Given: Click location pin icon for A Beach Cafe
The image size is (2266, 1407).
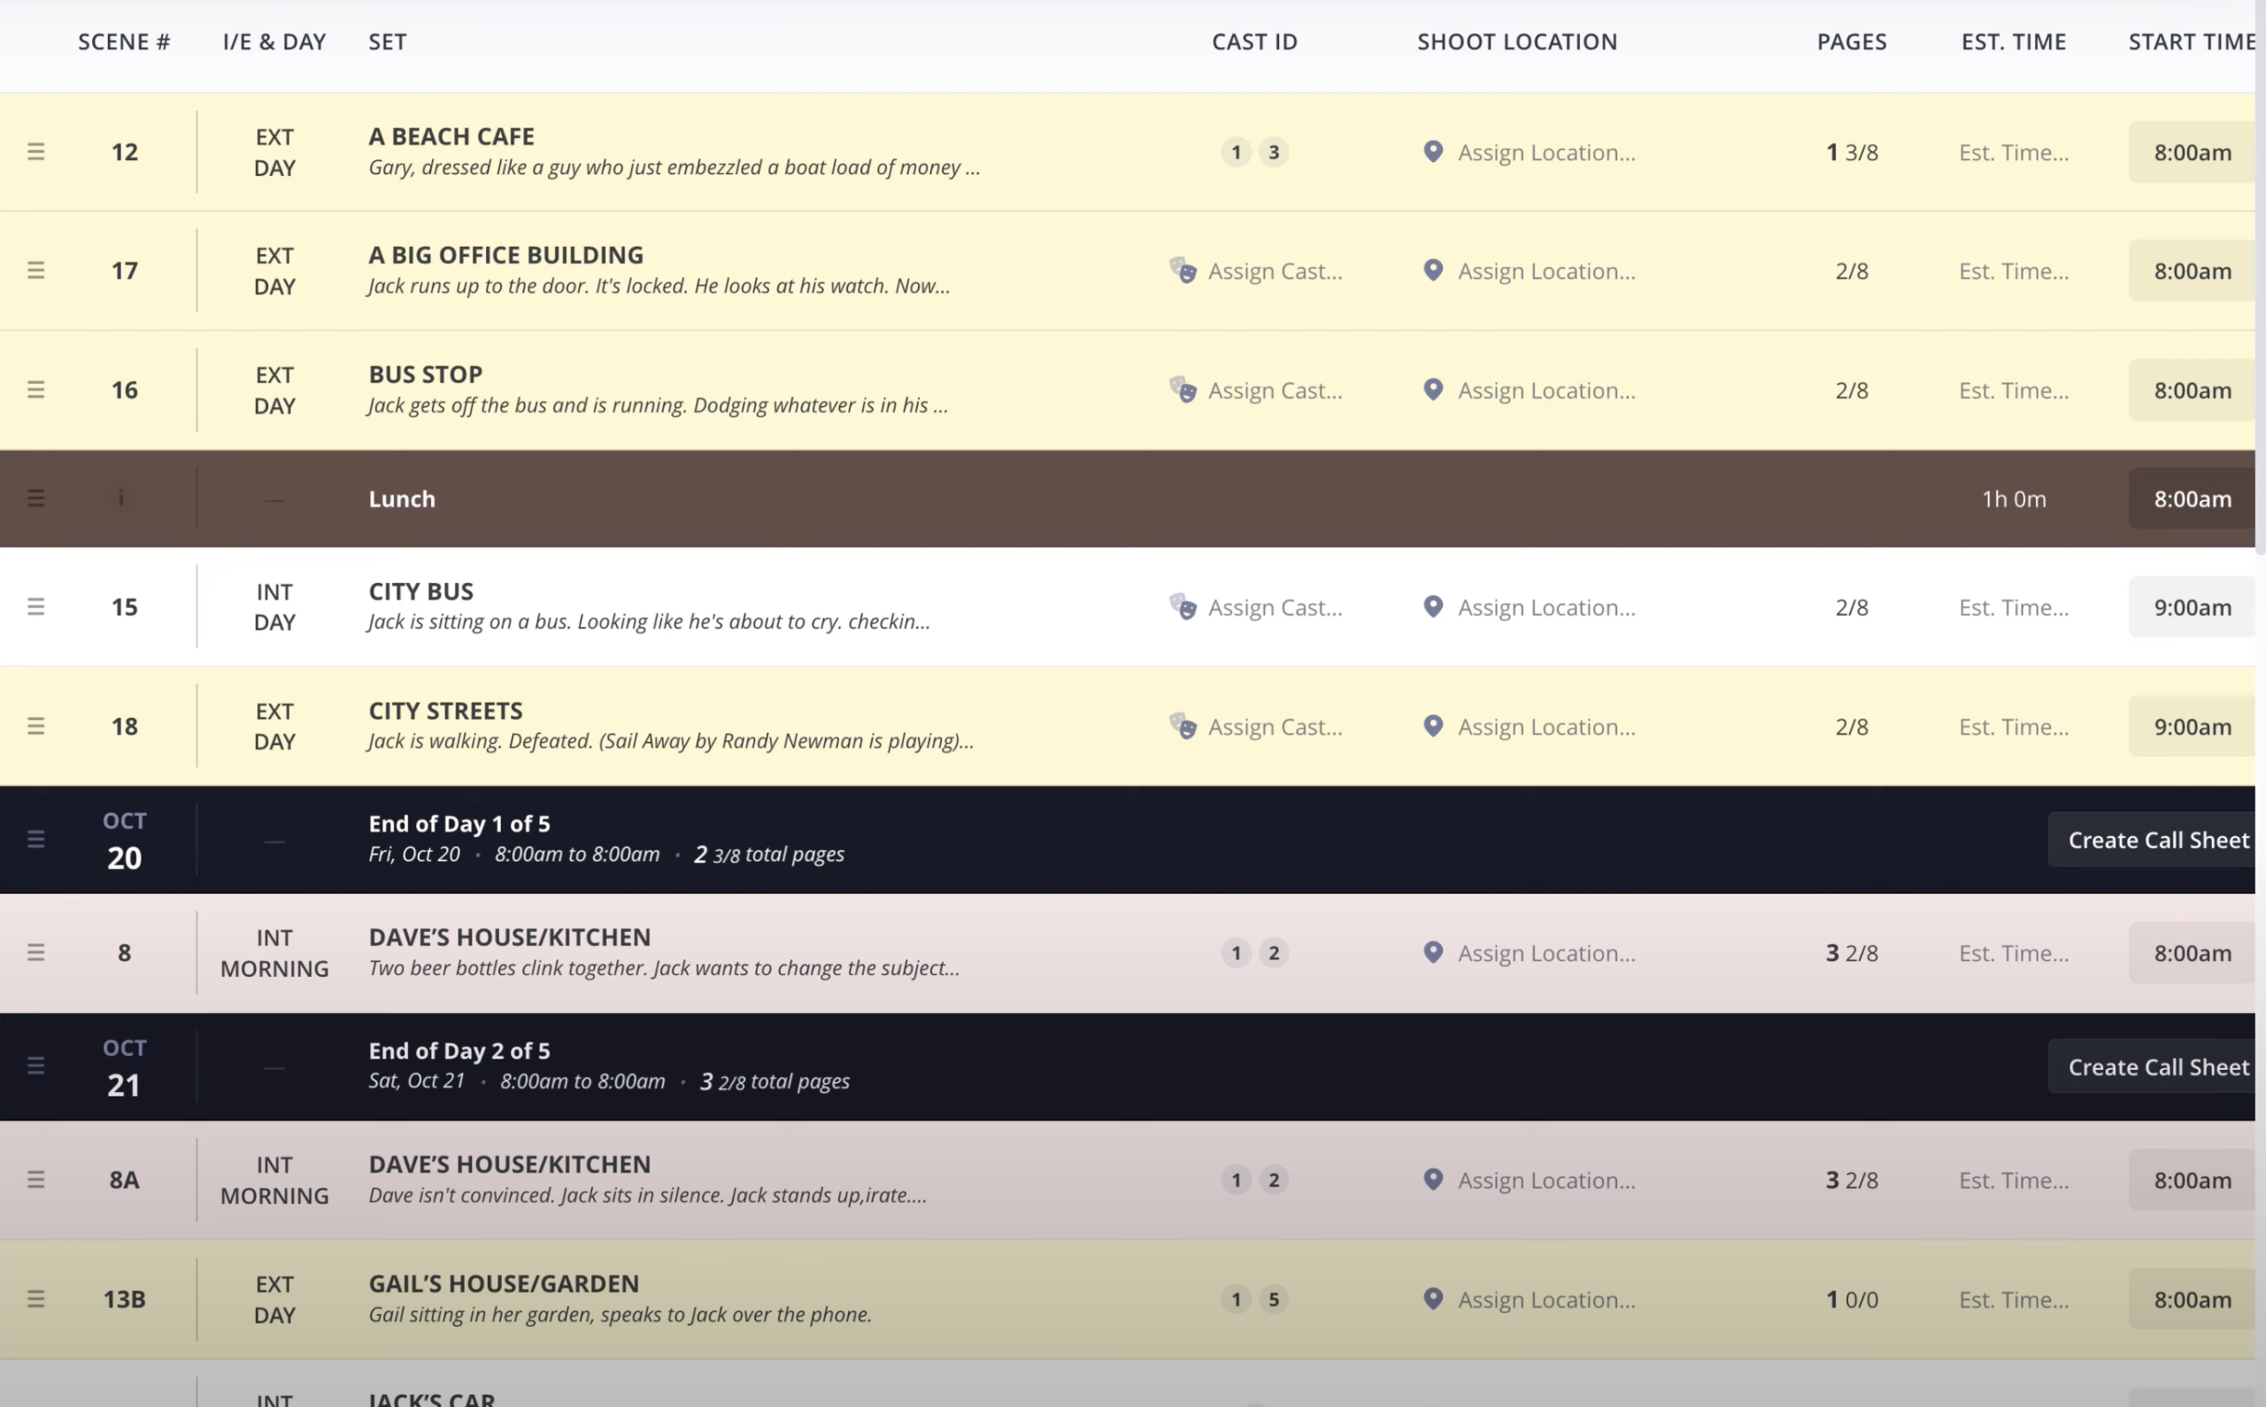Looking at the screenshot, I should pyautogui.click(x=1433, y=151).
